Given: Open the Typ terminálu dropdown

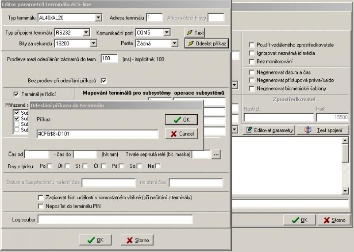Looking at the screenshot, I should [x=98, y=18].
